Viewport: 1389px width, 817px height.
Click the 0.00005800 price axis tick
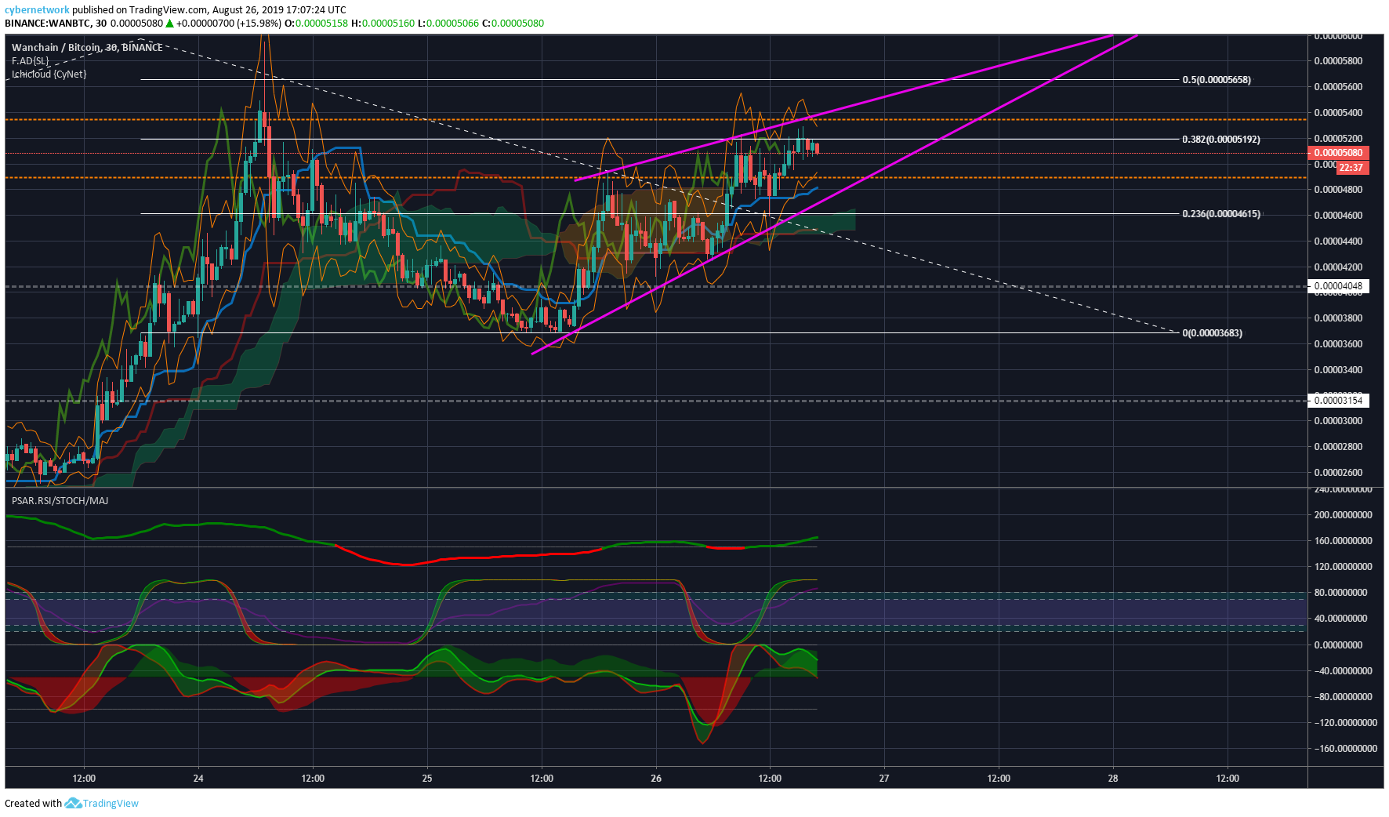(1338, 61)
